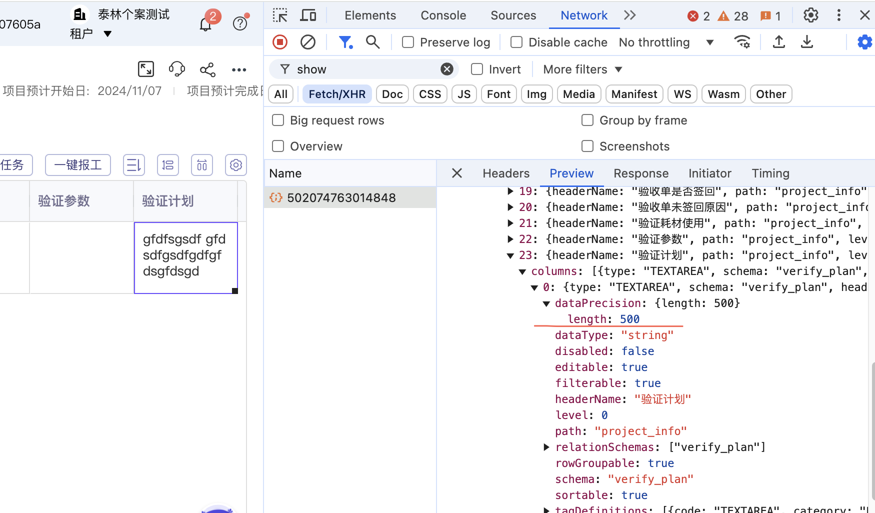Collapse item 23 验证计划 node
This screenshot has width=875, height=513.
(510, 255)
